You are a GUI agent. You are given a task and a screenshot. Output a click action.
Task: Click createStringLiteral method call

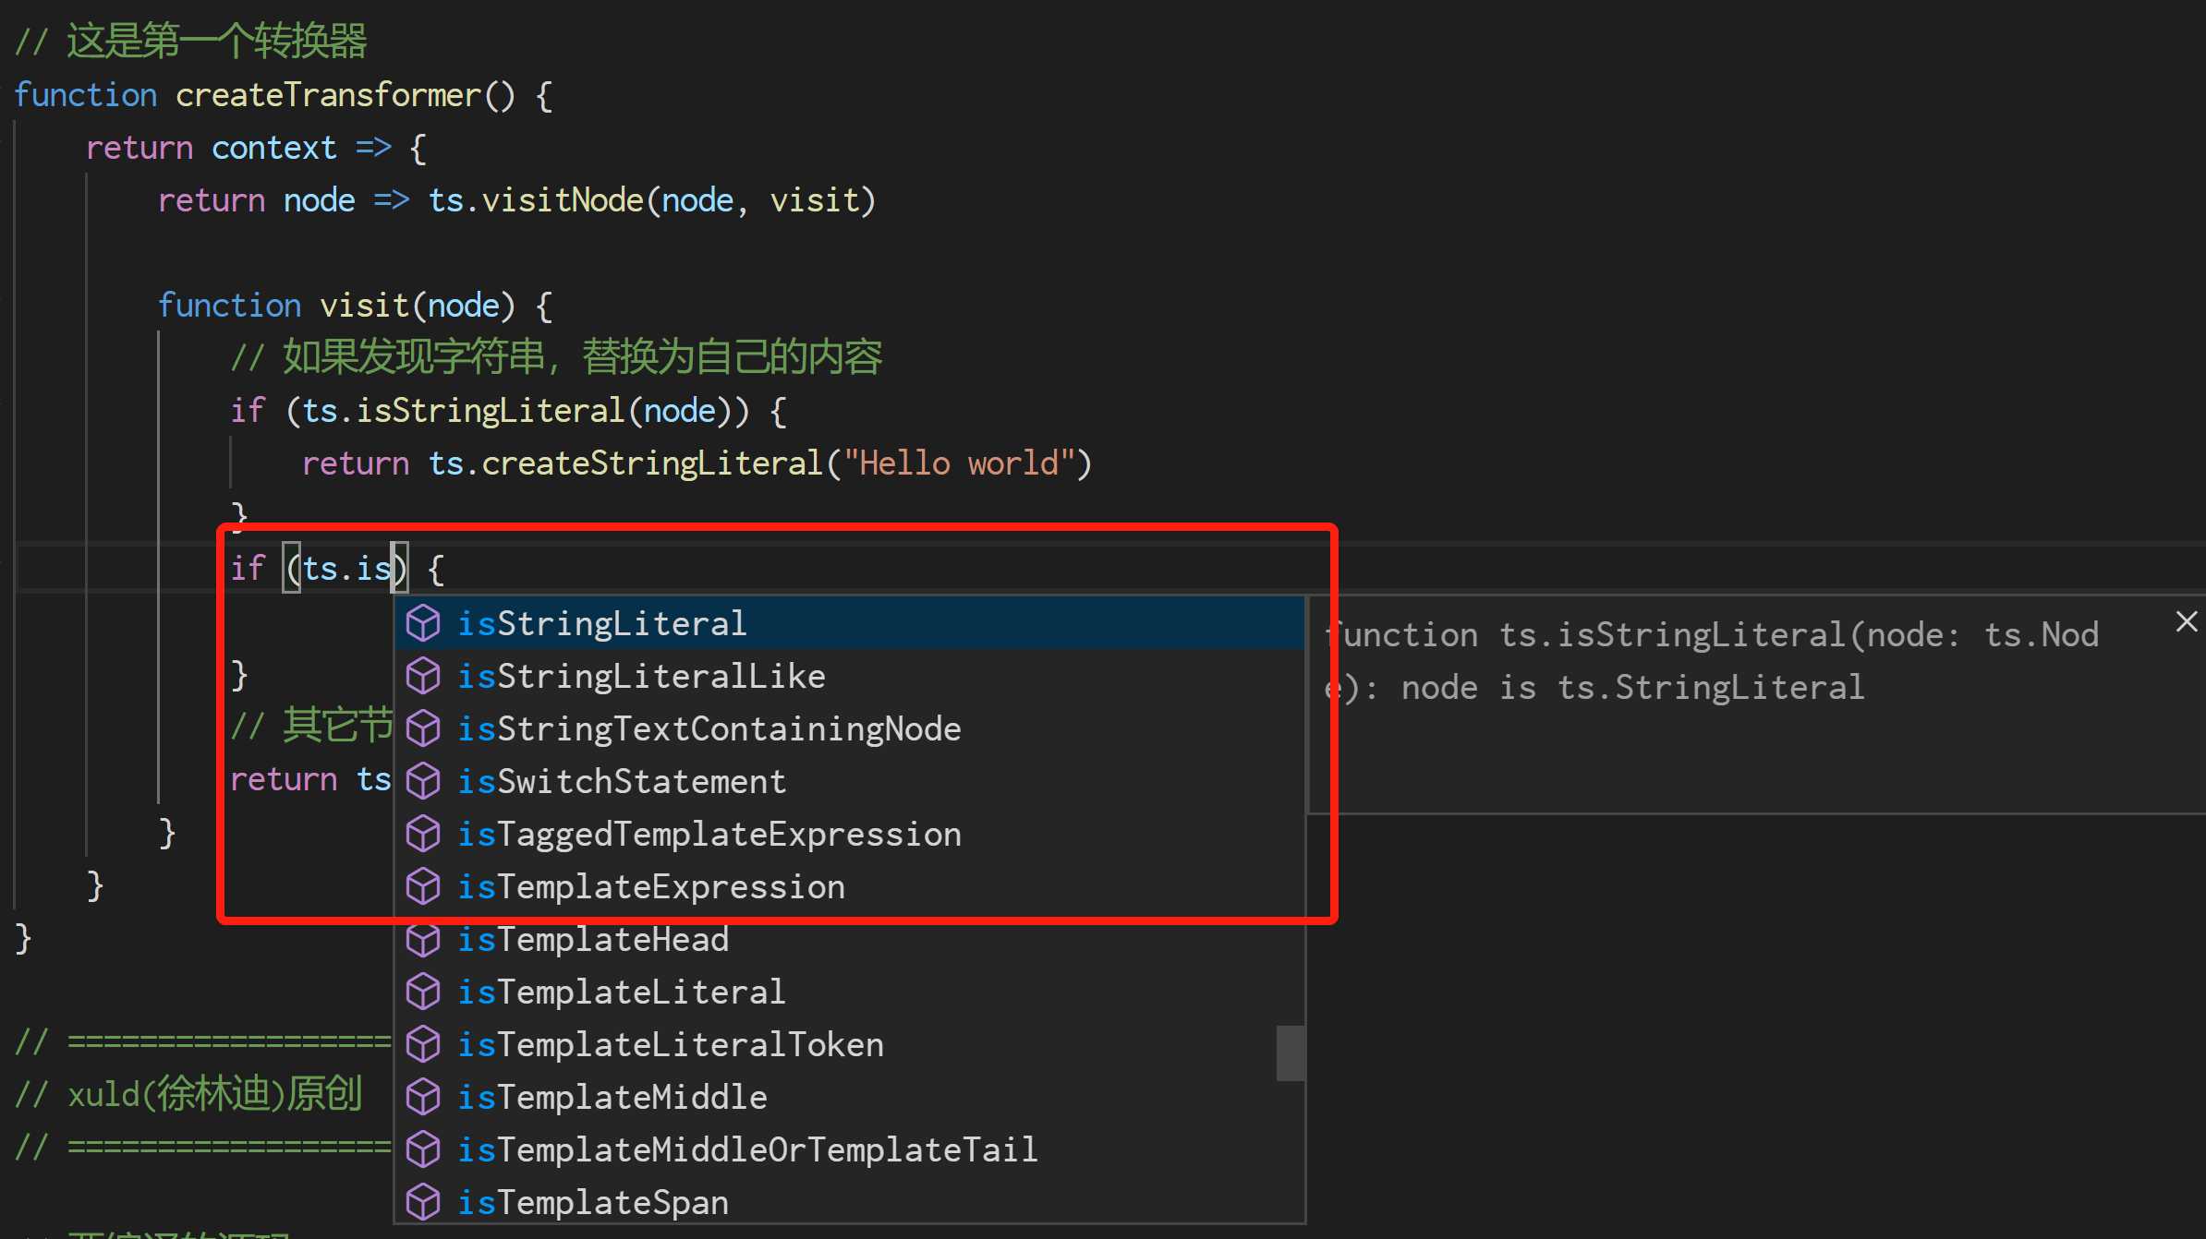pyautogui.click(x=652, y=463)
